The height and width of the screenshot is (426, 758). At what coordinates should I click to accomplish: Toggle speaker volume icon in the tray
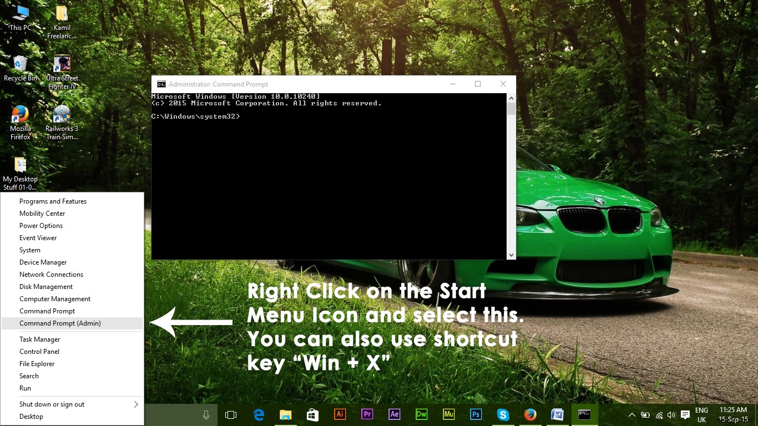pos(671,414)
